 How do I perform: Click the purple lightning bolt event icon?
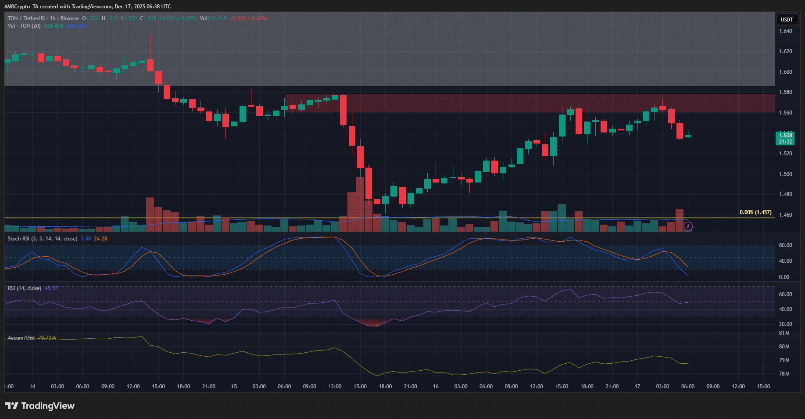[x=688, y=226]
